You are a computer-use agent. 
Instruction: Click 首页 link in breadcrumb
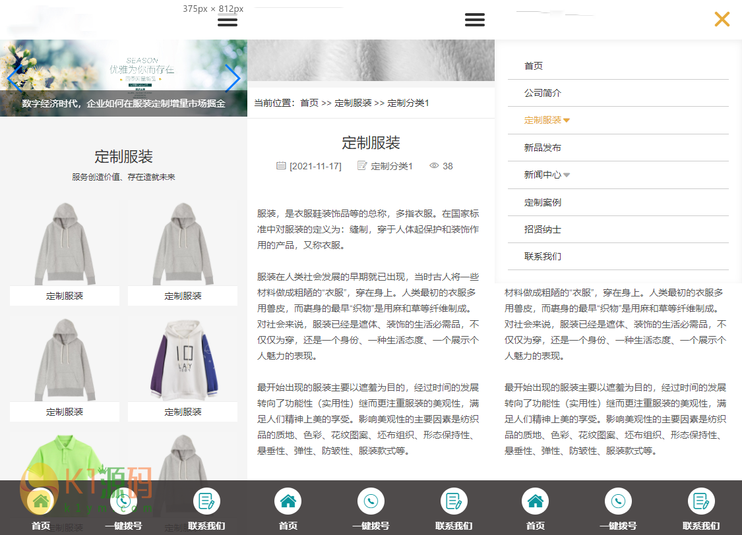[309, 103]
